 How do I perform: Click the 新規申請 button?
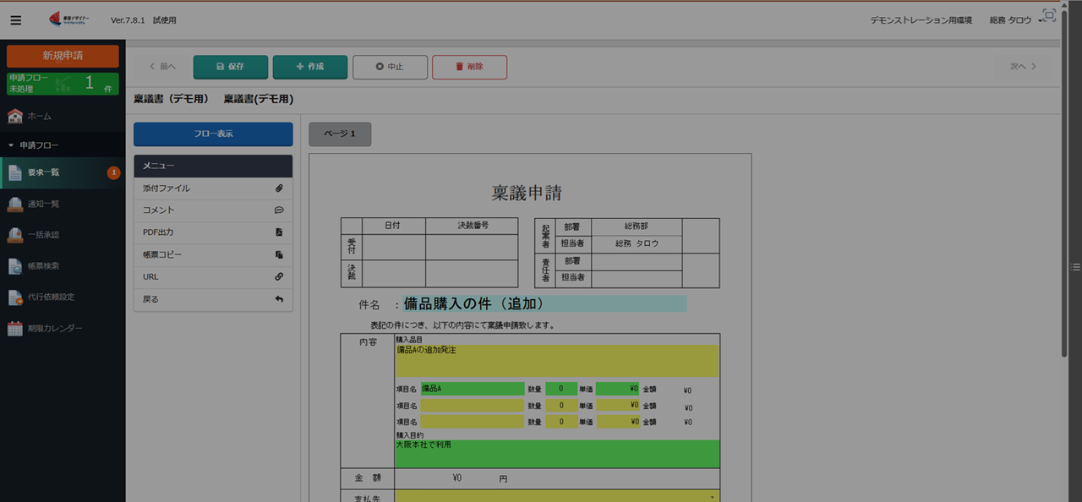(63, 56)
